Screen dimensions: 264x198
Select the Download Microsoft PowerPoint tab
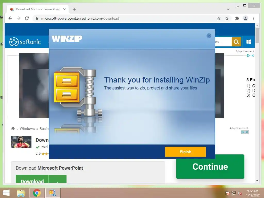38,9
